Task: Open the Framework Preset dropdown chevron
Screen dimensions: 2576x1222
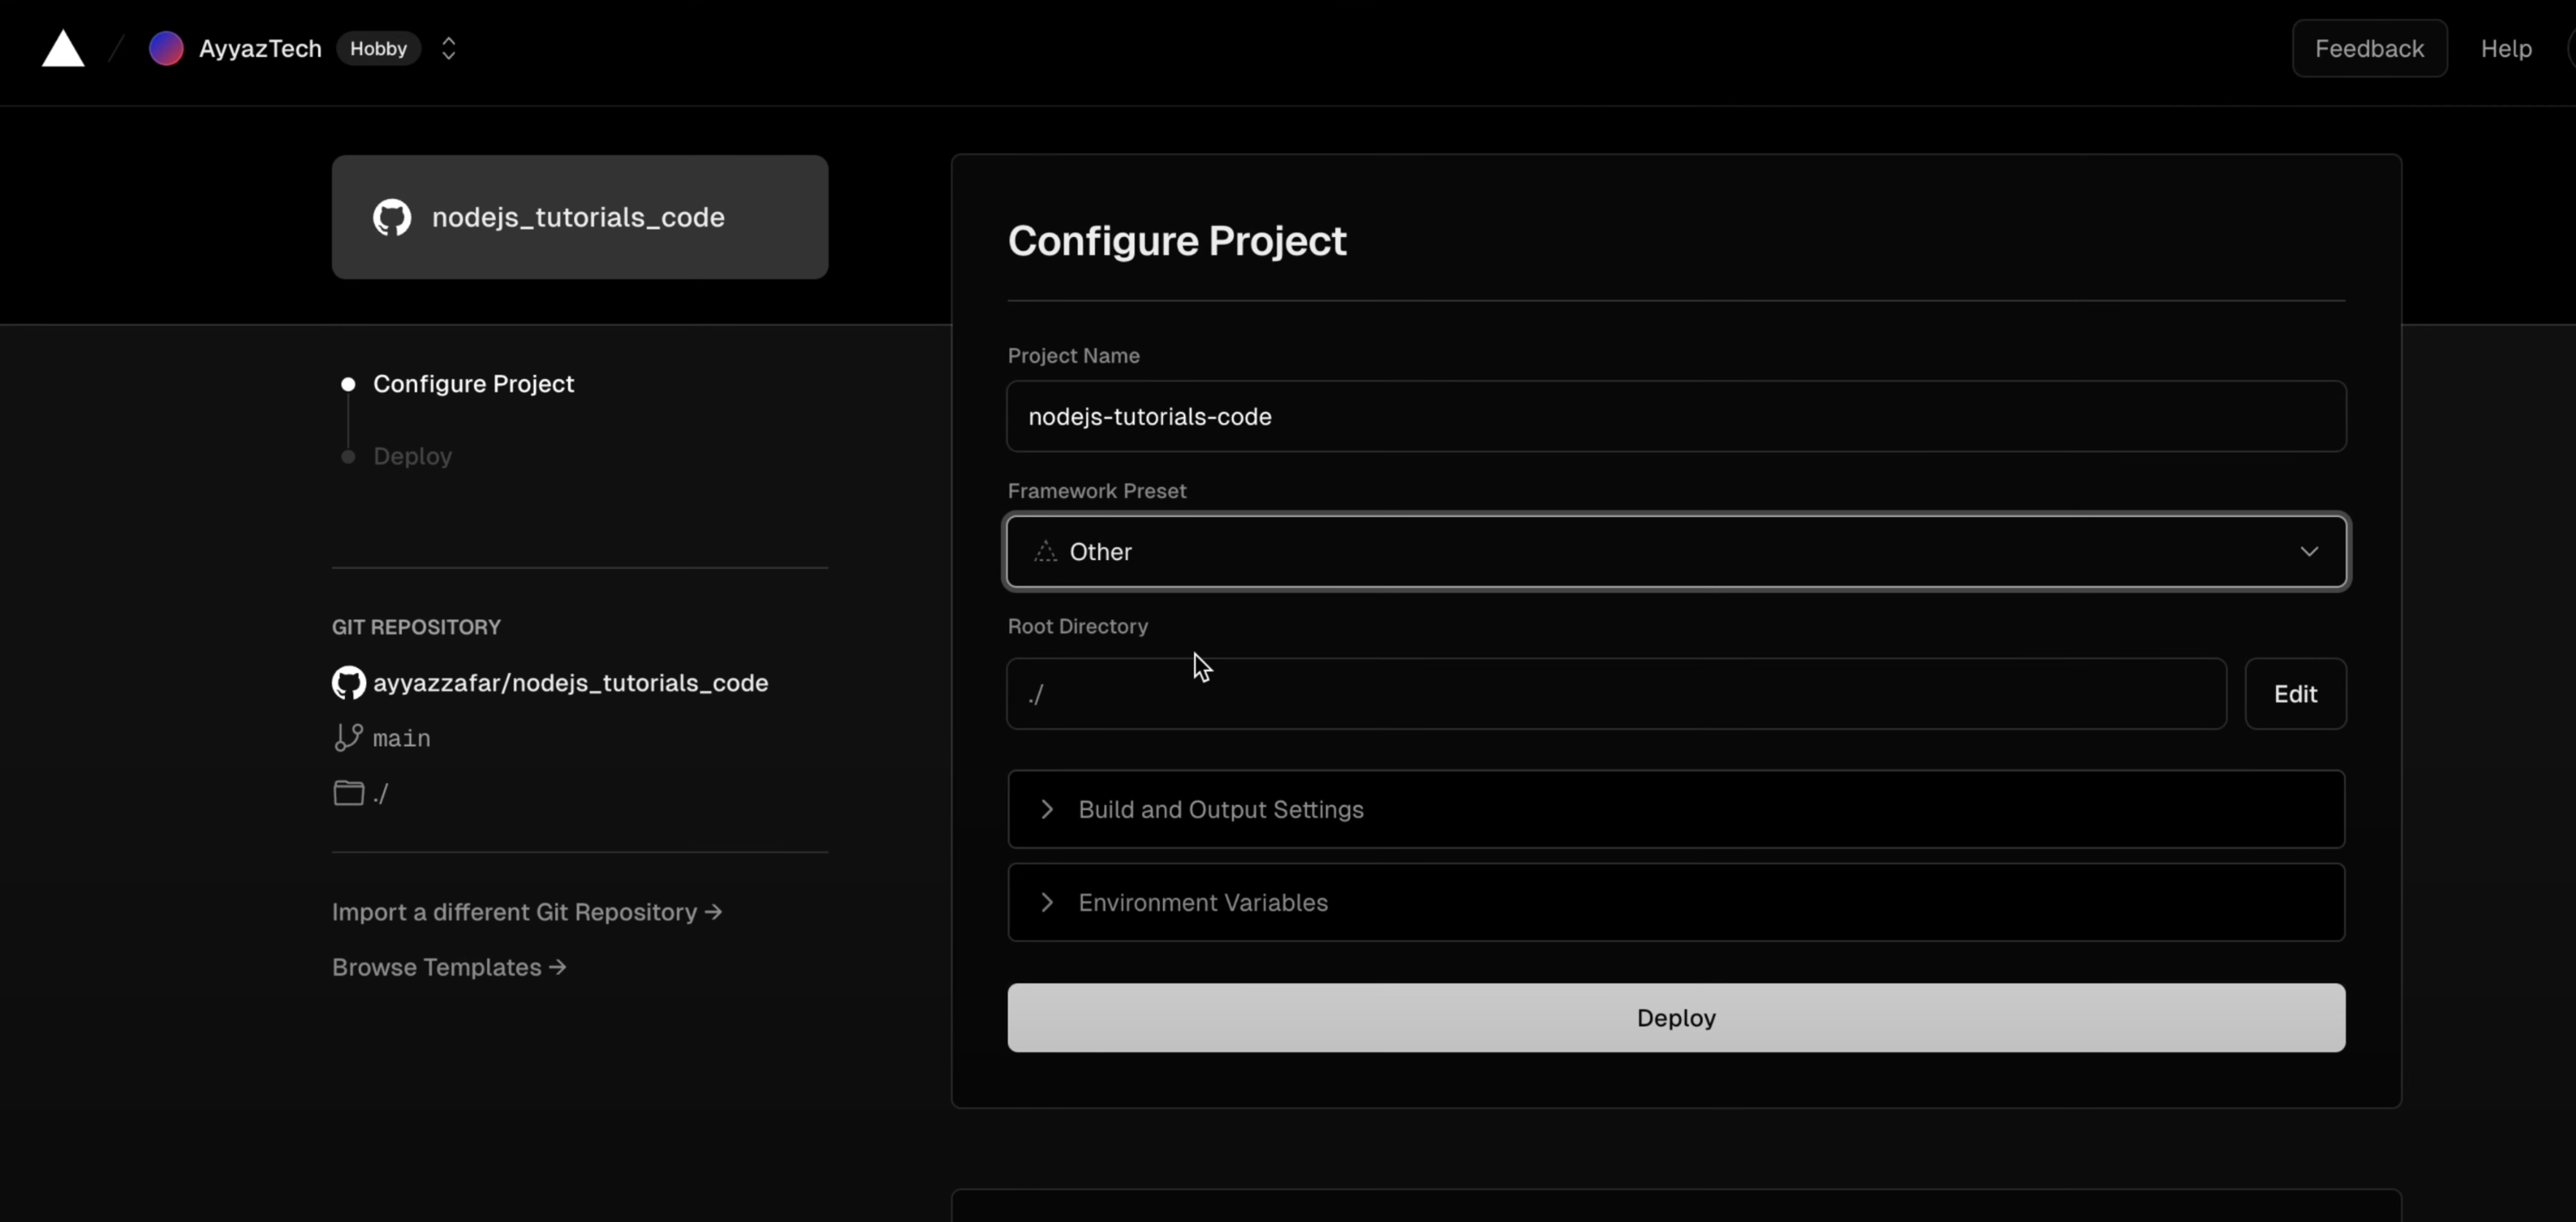Action: (2308, 551)
